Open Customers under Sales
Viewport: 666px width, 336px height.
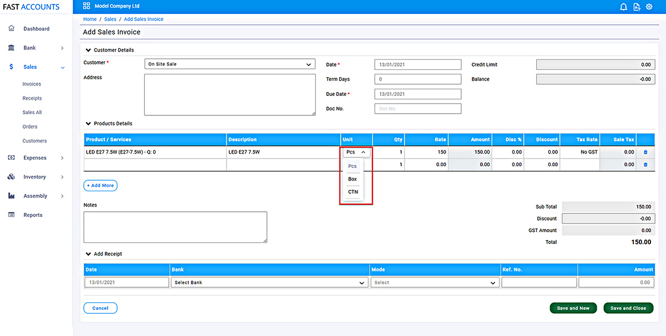click(34, 141)
